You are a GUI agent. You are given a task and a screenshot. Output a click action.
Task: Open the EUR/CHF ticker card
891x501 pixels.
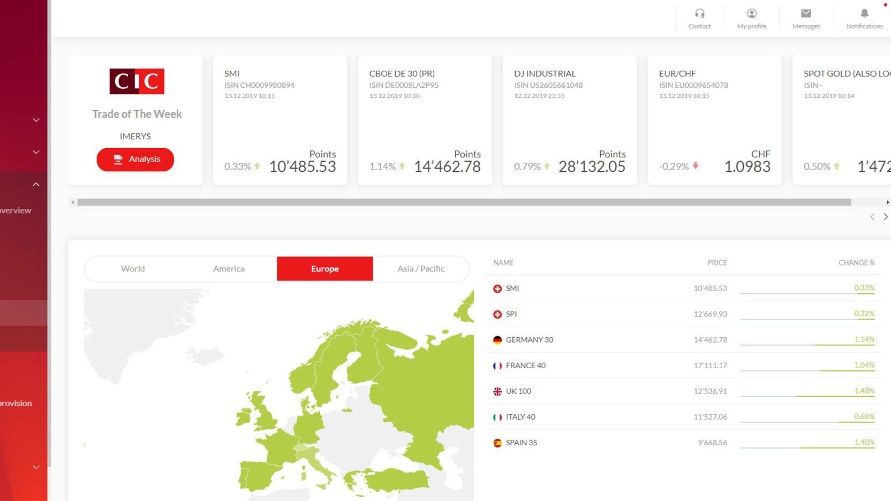(714, 120)
